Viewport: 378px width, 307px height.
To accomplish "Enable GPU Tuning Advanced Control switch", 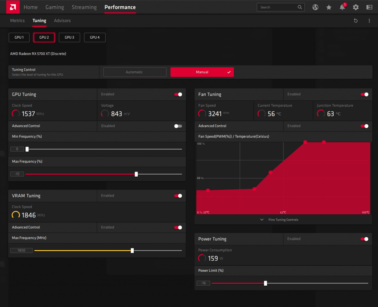I will [x=178, y=126].
